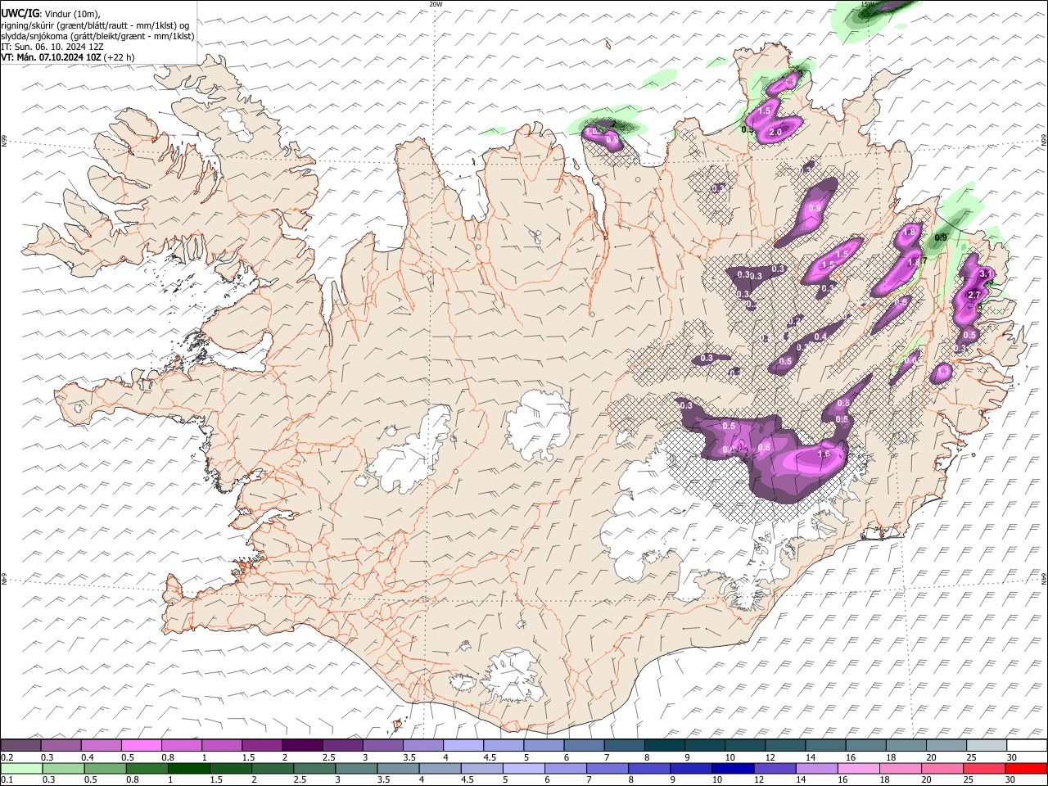Click the 1.1 precipitation value label
Image resolution: width=1048 pixels, height=786 pixels.
coord(943,372)
